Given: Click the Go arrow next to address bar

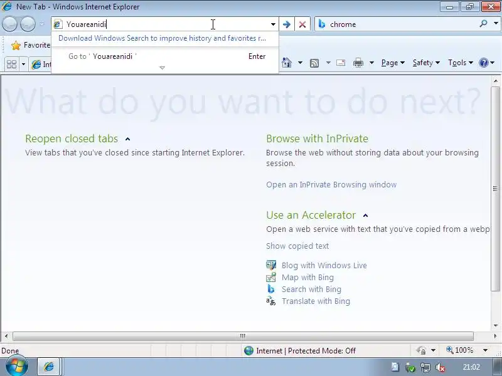Looking at the screenshot, I should [287, 24].
